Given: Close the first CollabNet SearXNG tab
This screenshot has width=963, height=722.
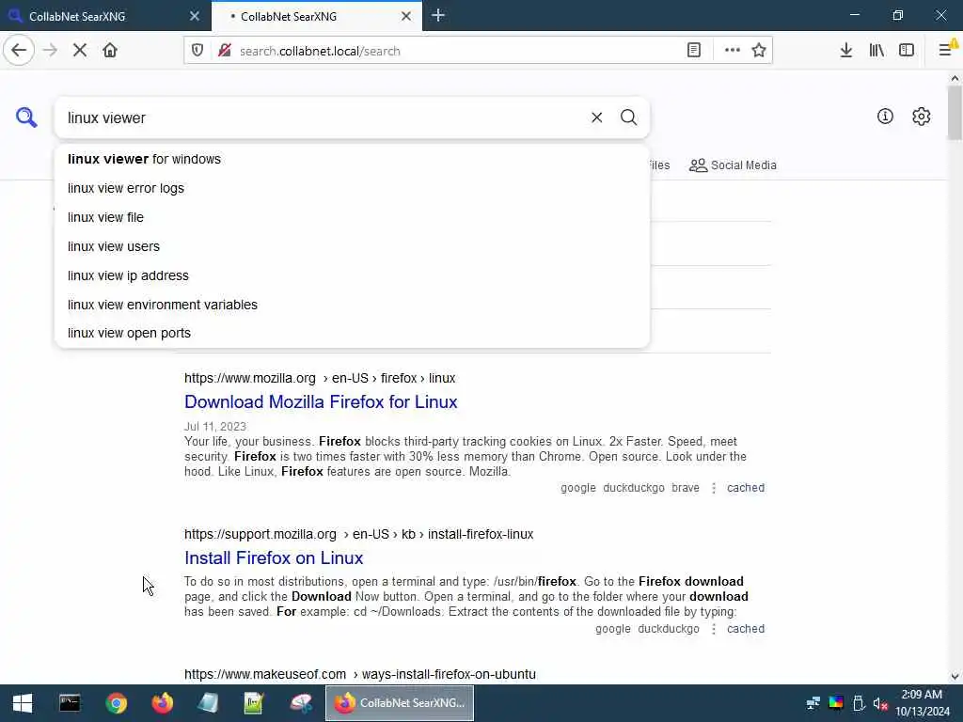Looking at the screenshot, I should point(195,16).
